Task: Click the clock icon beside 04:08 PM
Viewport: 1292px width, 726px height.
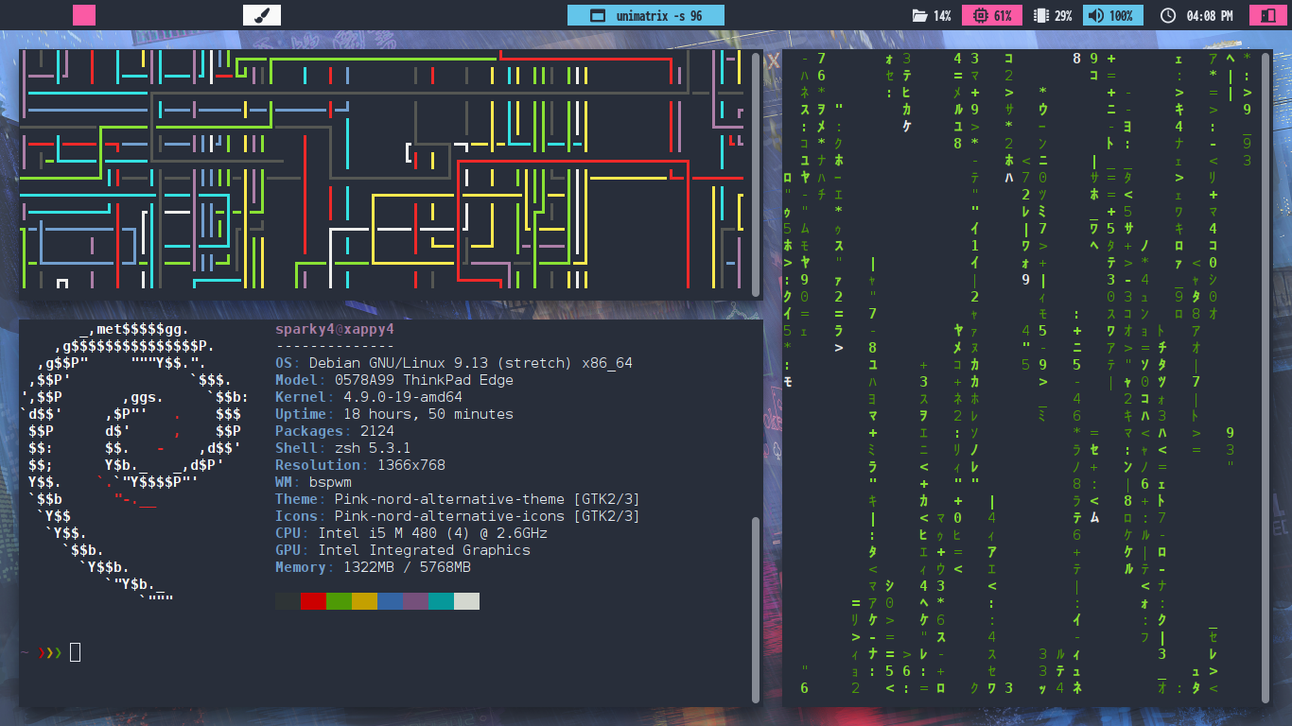Action: 1167,16
